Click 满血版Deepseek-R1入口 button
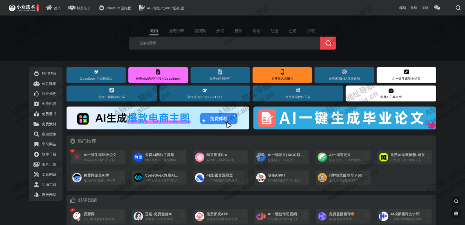Screen dimensions: 465x225 (x=205, y=94)
